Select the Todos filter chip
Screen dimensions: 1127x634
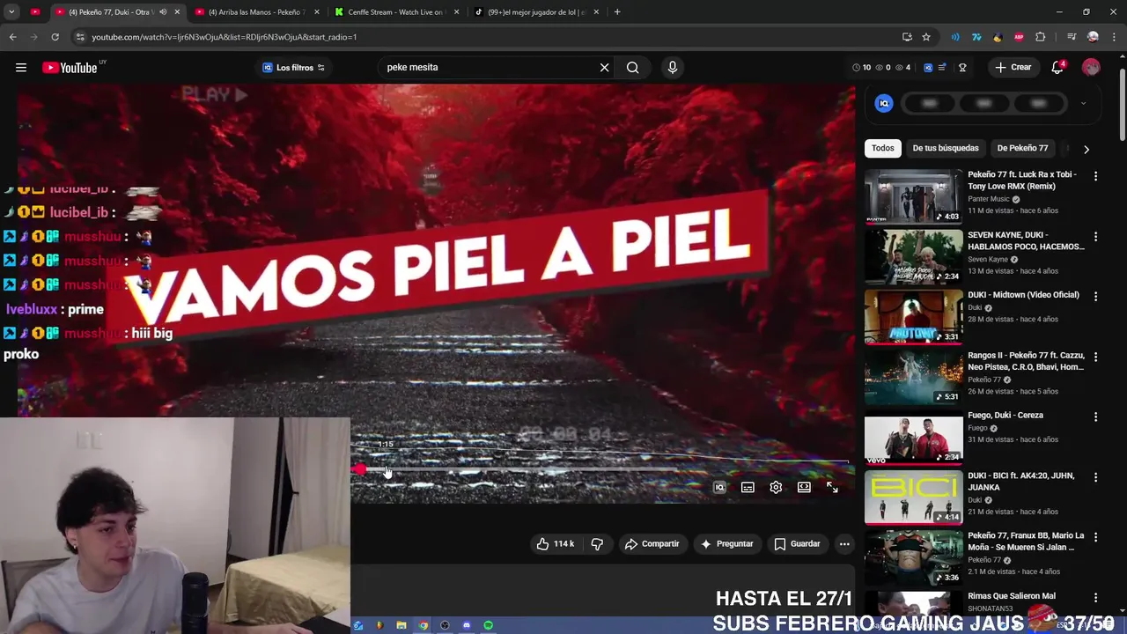(882, 148)
